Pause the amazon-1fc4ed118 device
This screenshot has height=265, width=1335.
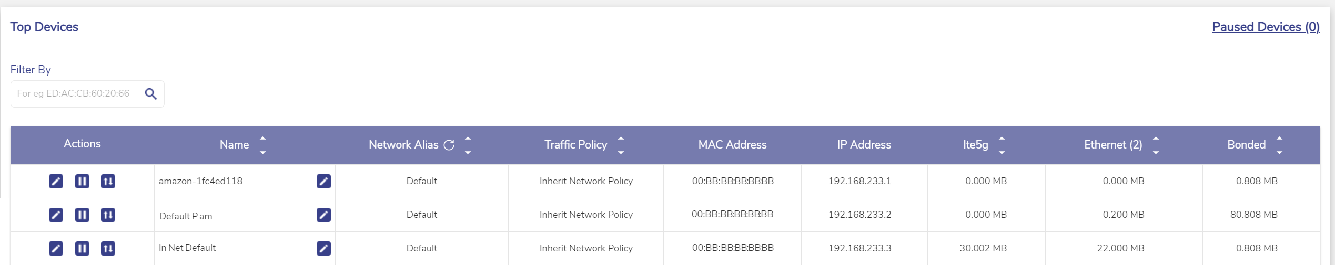click(x=82, y=181)
